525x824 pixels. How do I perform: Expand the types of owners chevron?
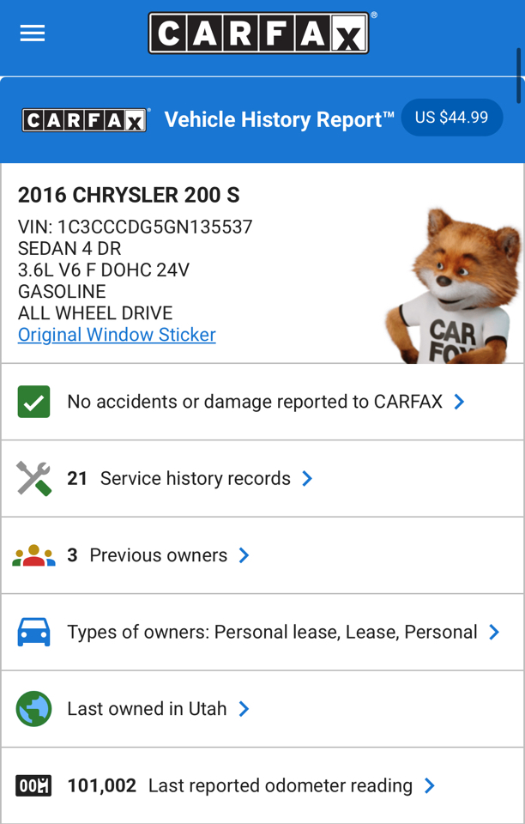click(494, 633)
